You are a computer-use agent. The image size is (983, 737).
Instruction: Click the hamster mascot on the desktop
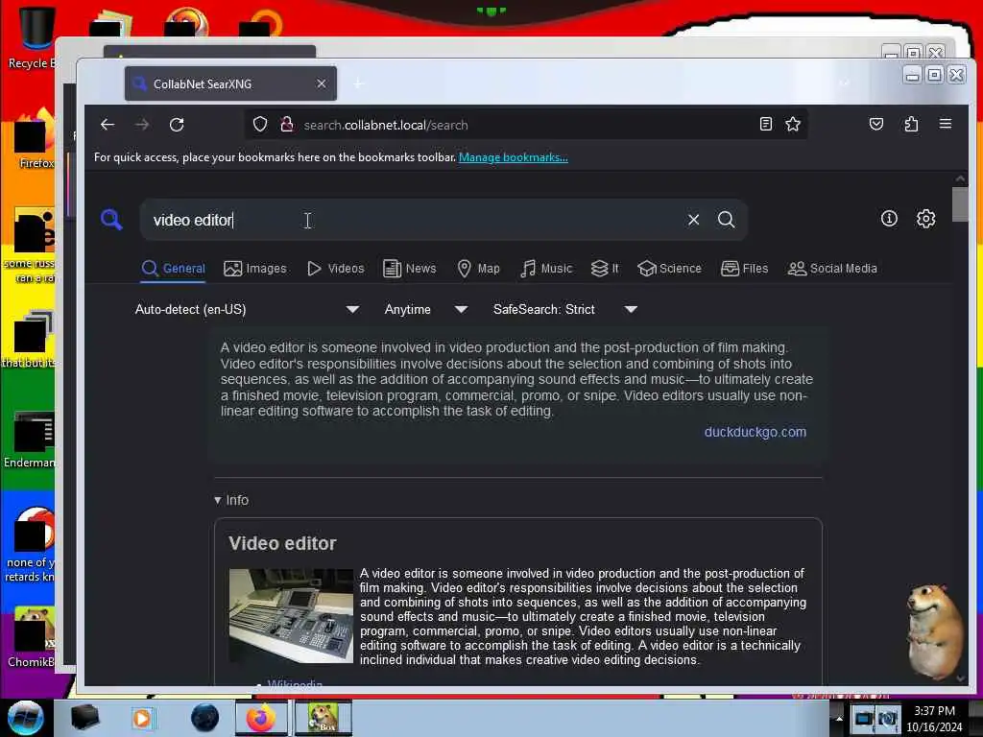click(x=935, y=631)
